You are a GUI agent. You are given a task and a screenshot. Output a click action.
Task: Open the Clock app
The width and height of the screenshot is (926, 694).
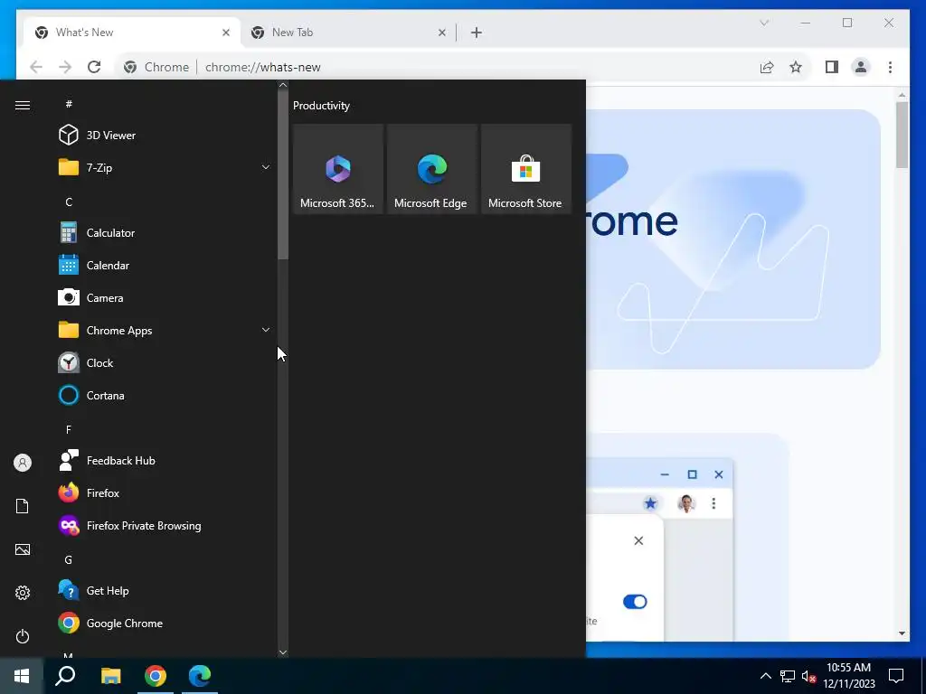coord(165,362)
